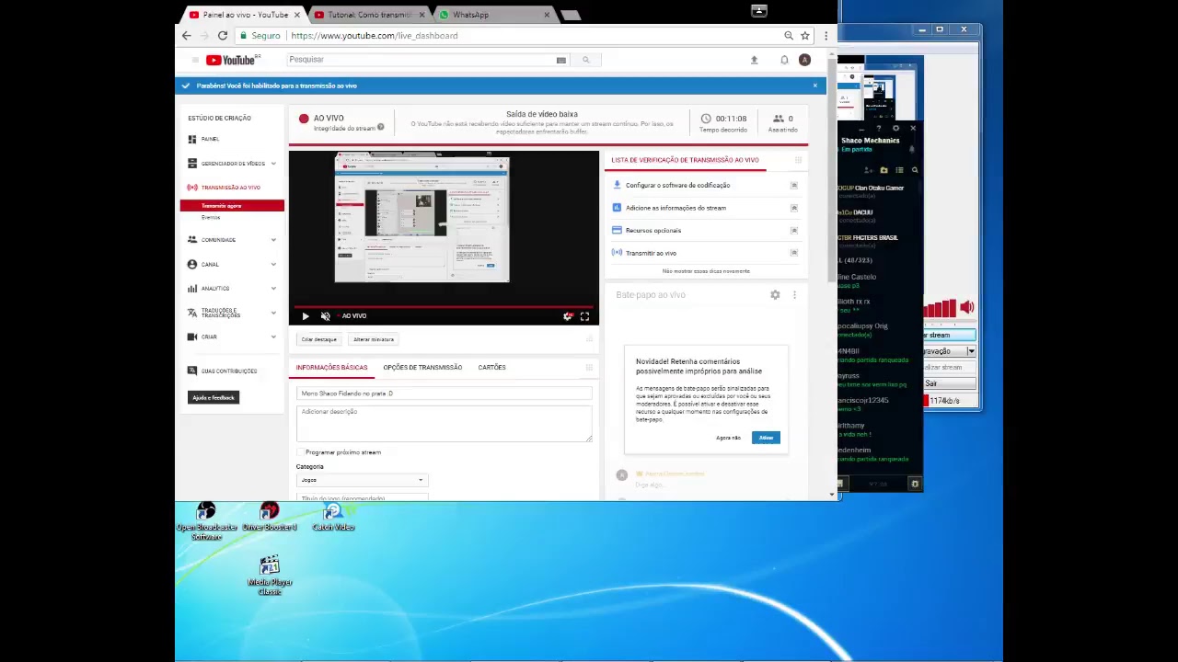Click the search magnifier button
1178x662 pixels.
[585, 60]
